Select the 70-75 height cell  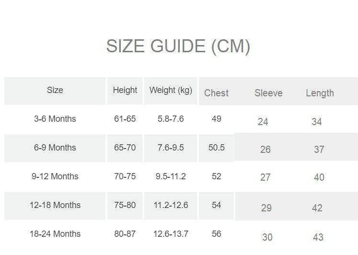coord(125,176)
